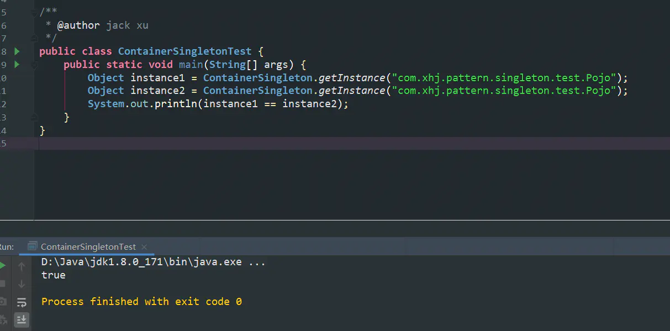The width and height of the screenshot is (670, 331).
Task: Place cursor on the empty highlighted line
Action: 354,144
